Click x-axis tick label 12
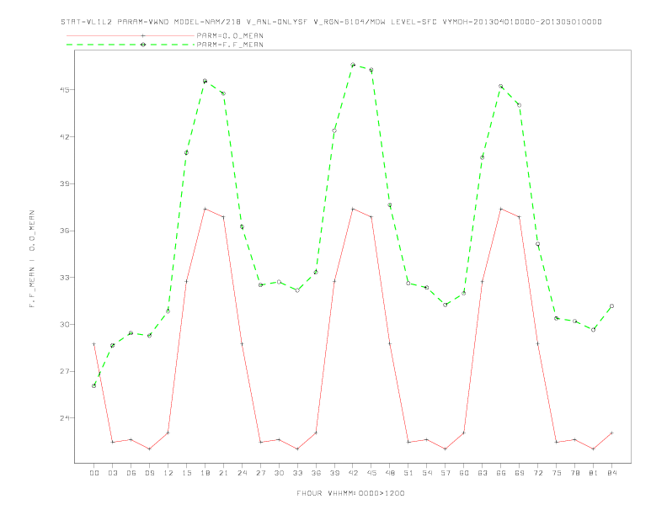The height and width of the screenshot is (515, 667). (168, 473)
